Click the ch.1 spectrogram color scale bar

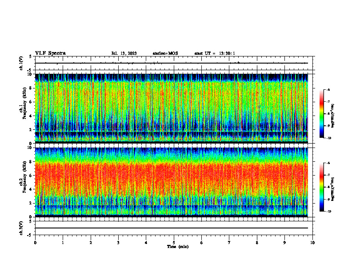321,114
